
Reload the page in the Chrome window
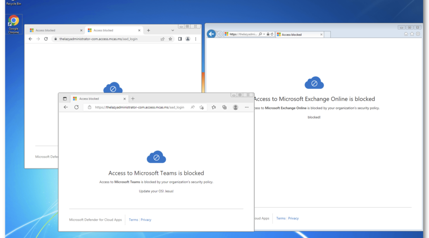pos(46,39)
